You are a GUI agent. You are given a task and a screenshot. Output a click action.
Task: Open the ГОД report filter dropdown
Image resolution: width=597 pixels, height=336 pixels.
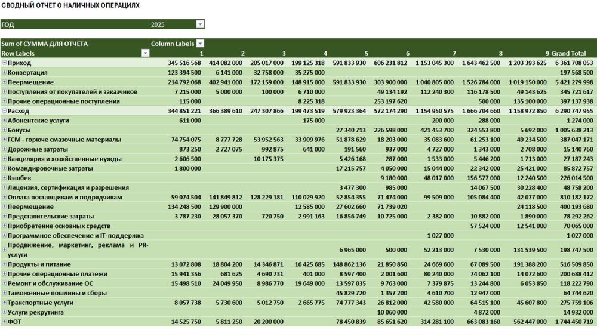tap(200, 24)
